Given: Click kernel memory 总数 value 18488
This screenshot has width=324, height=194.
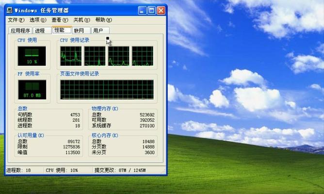Looking at the screenshot, I should pyautogui.click(x=148, y=142).
